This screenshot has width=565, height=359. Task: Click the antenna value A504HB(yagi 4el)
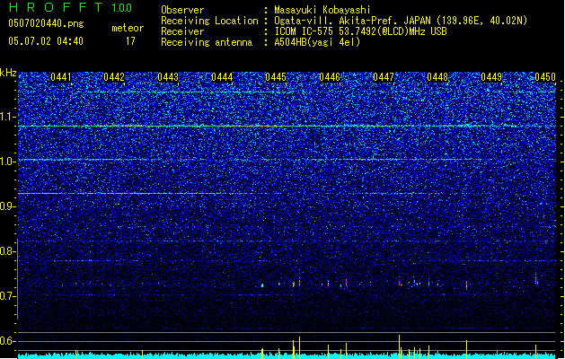pyautogui.click(x=317, y=42)
